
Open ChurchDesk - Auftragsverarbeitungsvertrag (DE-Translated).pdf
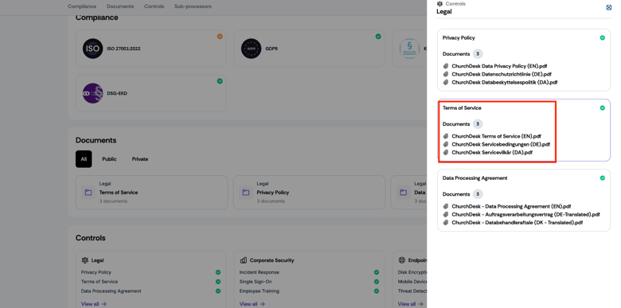(525, 215)
